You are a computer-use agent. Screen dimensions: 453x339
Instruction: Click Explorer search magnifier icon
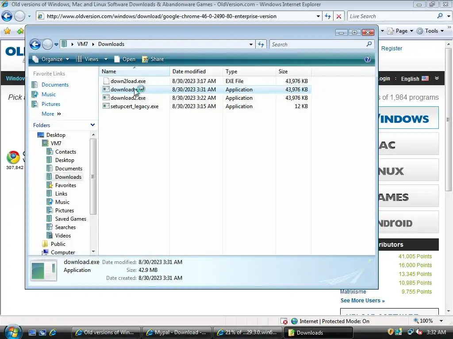coord(369,44)
